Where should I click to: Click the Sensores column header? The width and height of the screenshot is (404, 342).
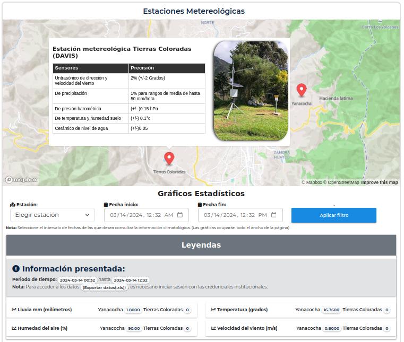[91, 68]
